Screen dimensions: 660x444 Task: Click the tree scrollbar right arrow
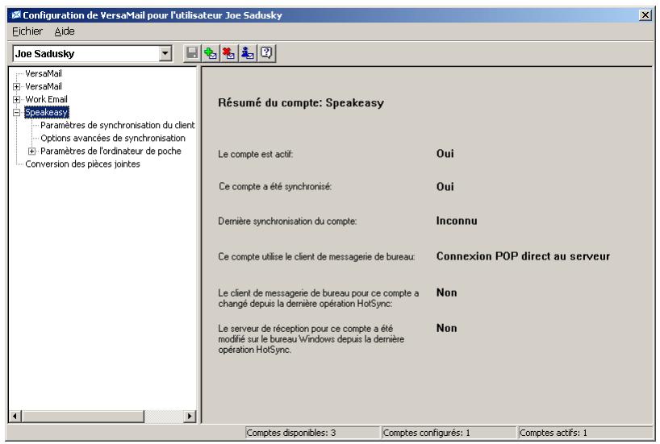(x=190, y=417)
